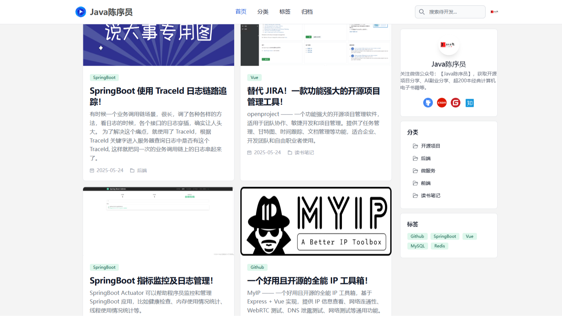Click the Java陈序员 name in profile card

coord(449,64)
